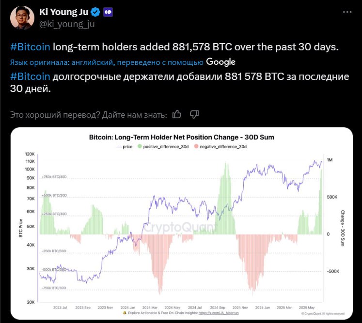This screenshot has width=362, height=323.
Task: Click the 2024 Sep axis label
Action: point(218,308)
